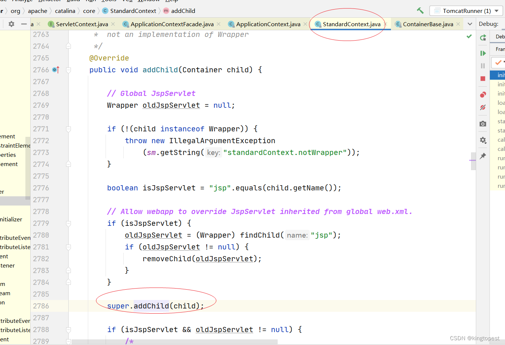Collapse the if-block fold at line 2788
The image size is (505, 345).
pyautogui.click(x=68, y=330)
